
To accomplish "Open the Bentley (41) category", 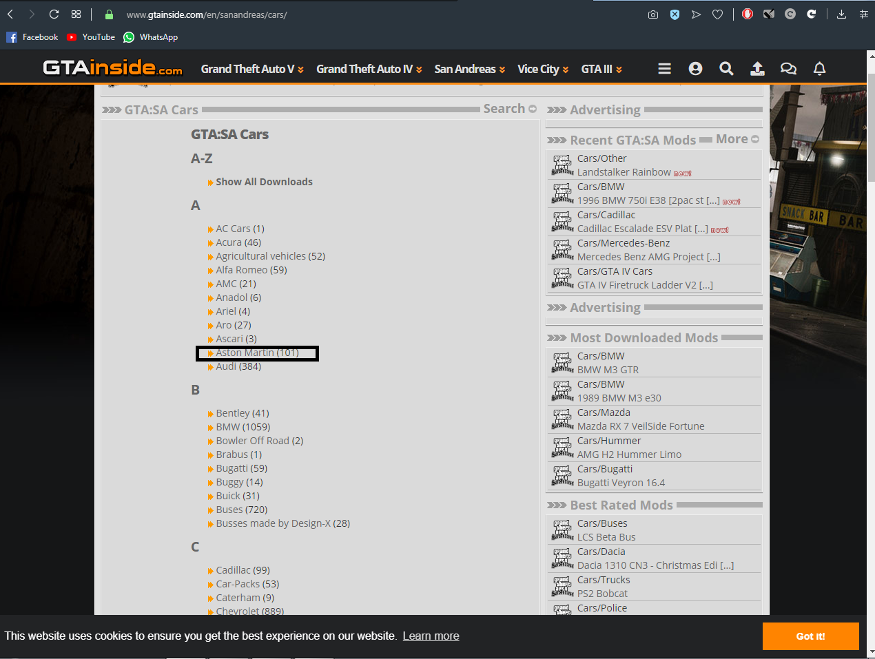I will coord(243,413).
